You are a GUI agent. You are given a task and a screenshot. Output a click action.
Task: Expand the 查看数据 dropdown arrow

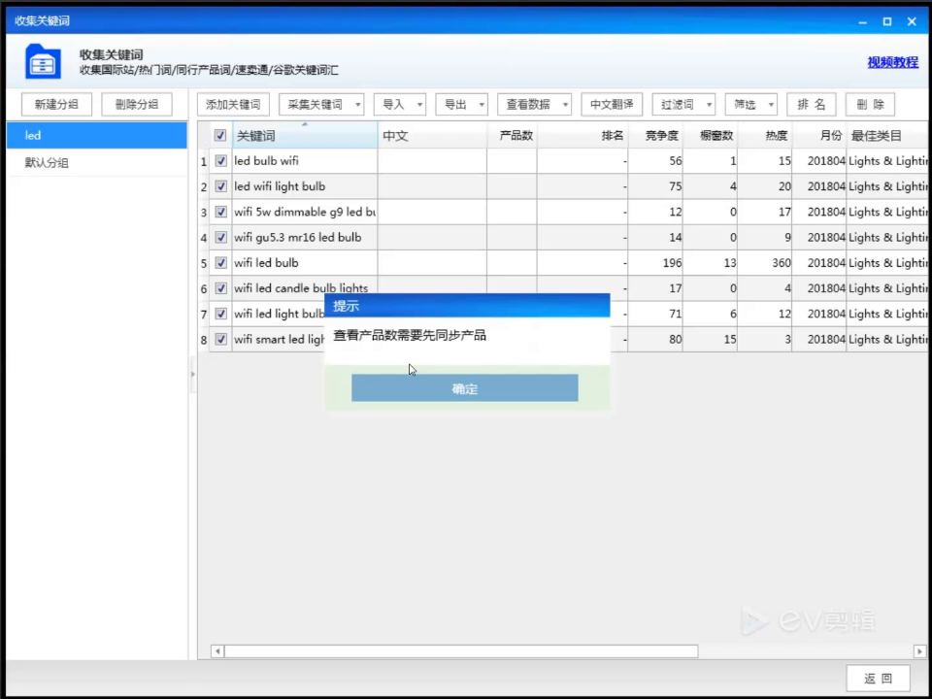coord(565,105)
